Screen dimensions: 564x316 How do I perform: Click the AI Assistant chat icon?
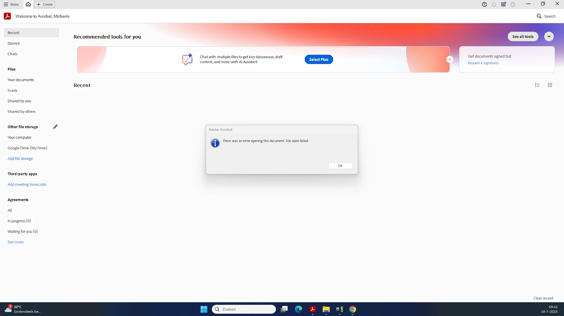pyautogui.click(x=187, y=59)
